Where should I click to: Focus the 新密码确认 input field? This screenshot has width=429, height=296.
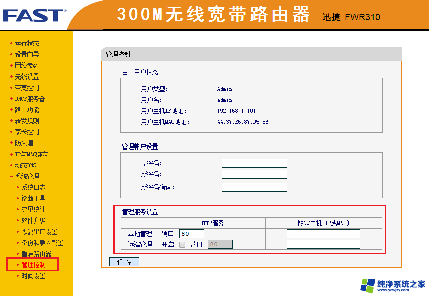(254, 187)
